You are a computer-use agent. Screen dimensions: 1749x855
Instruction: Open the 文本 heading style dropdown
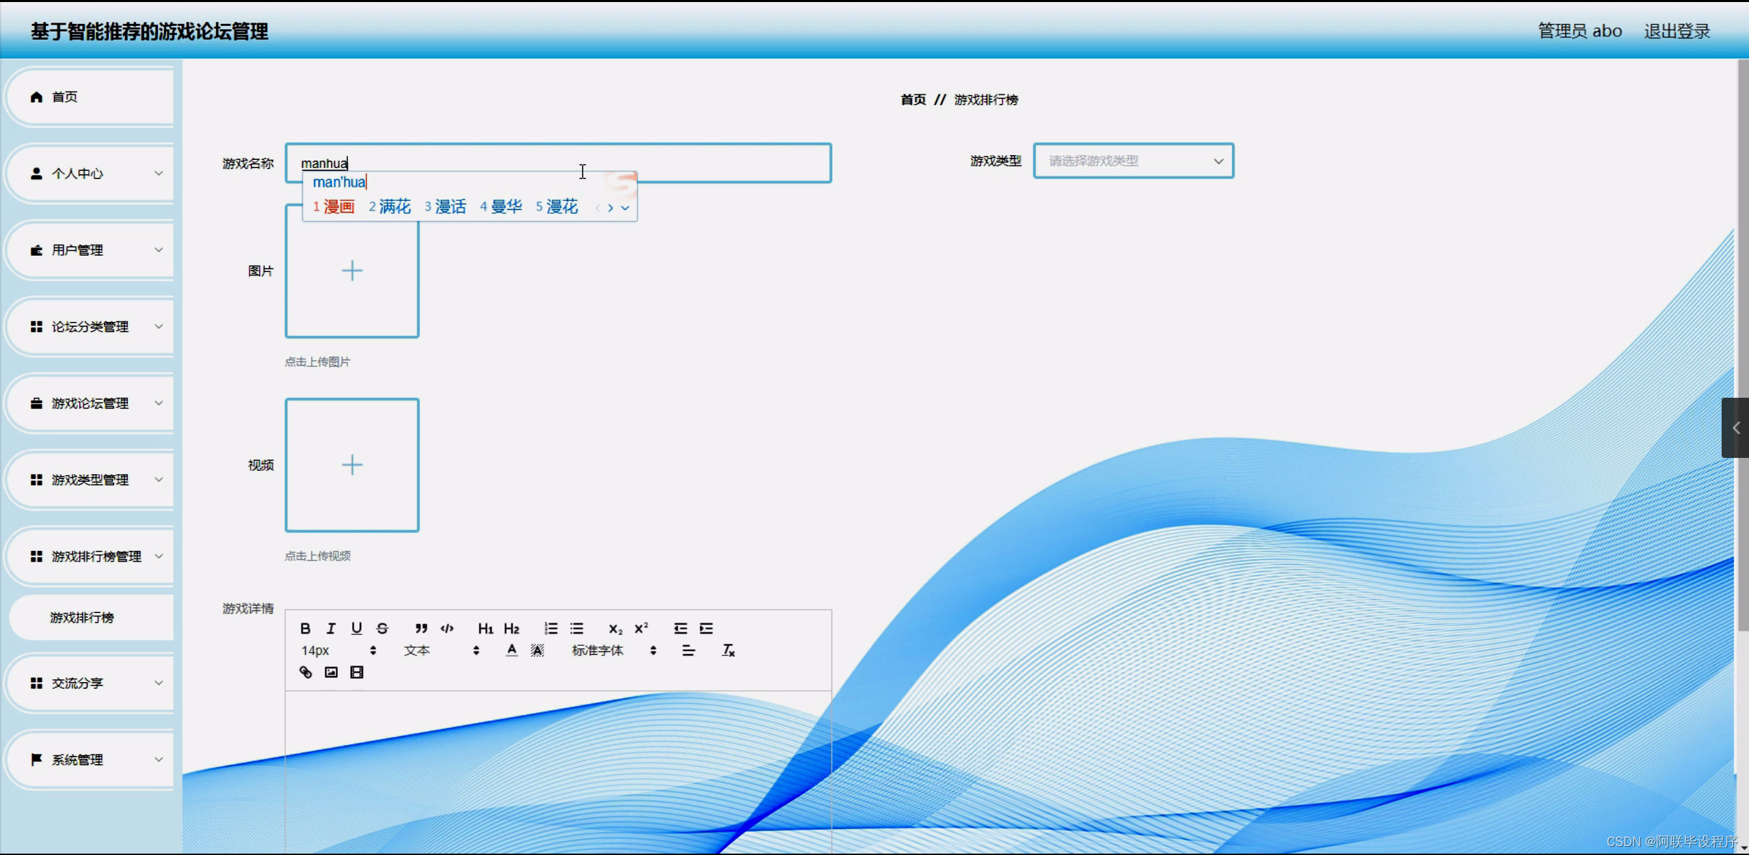coord(442,651)
